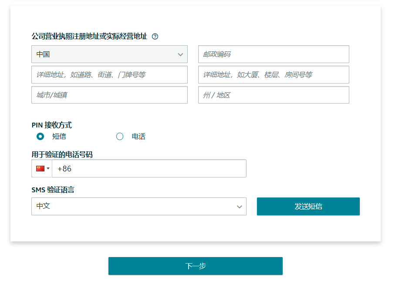Click the chevron on SMS language selector
This screenshot has height=281, width=419.
coord(239,206)
